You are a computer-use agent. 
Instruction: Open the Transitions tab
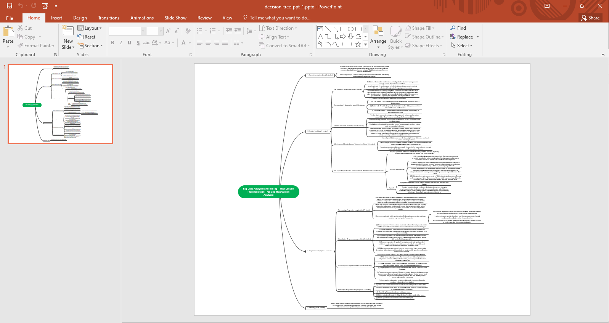109,18
